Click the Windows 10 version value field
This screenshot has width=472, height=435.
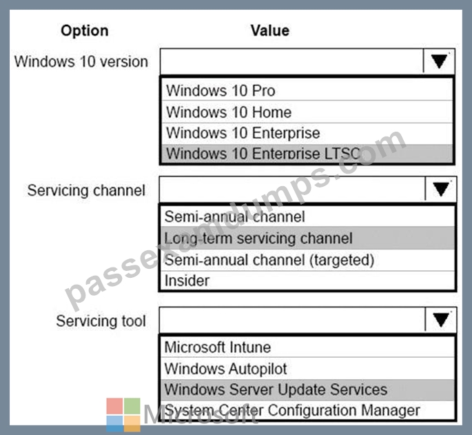click(291, 61)
